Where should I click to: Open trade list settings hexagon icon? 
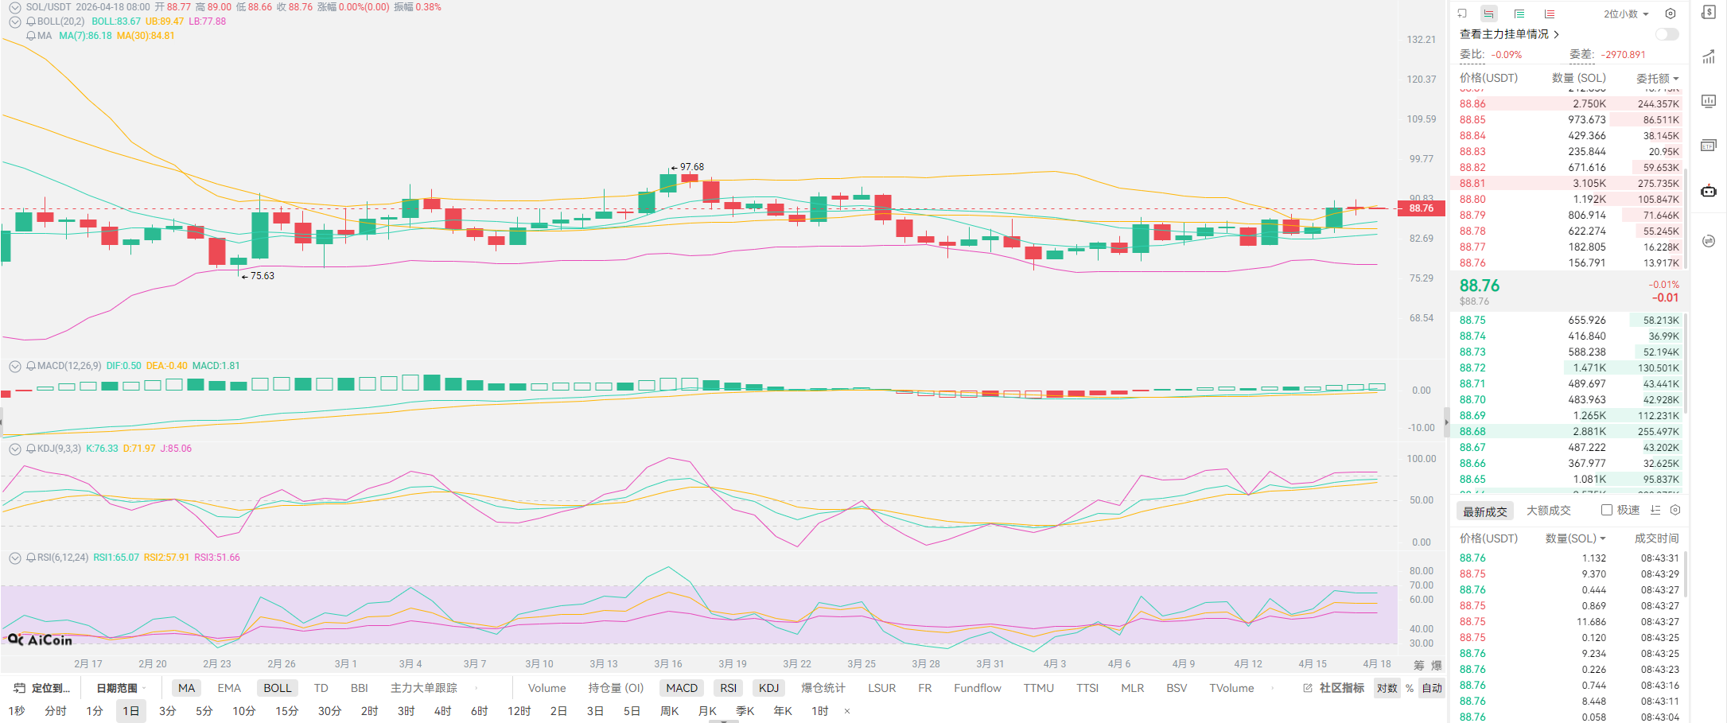[x=1675, y=510]
